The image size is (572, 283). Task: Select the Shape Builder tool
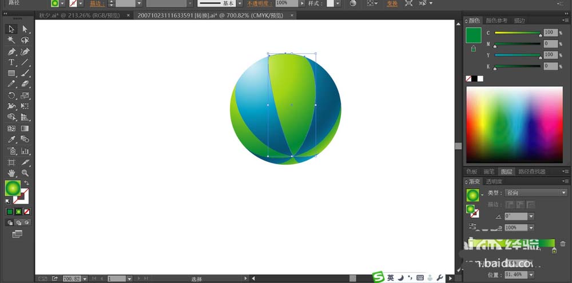pos(11,117)
